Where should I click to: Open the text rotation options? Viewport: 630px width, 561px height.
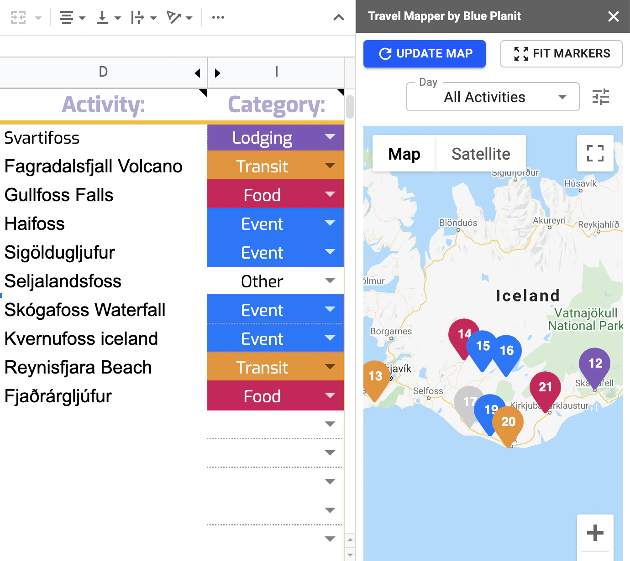pos(179,17)
